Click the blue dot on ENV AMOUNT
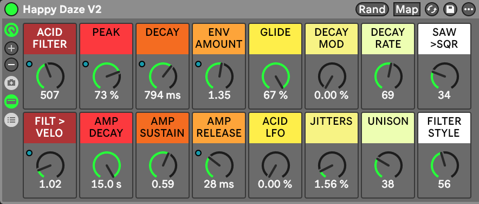Image resolution: width=479 pixels, height=204 pixels. tap(198, 64)
